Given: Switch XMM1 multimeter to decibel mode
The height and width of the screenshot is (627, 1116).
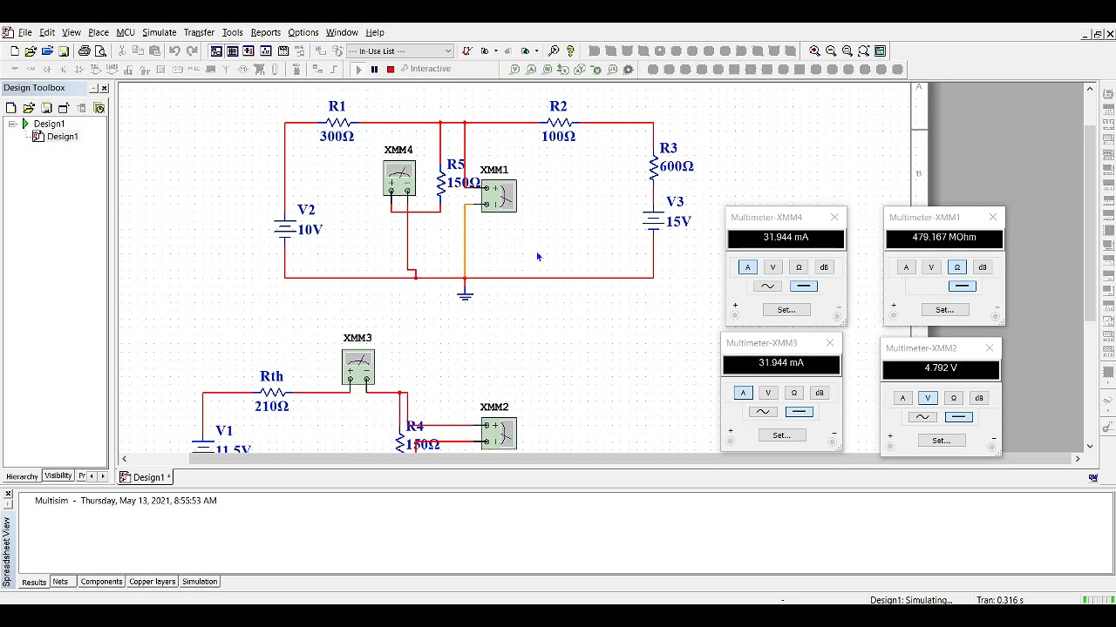Looking at the screenshot, I should (x=983, y=267).
